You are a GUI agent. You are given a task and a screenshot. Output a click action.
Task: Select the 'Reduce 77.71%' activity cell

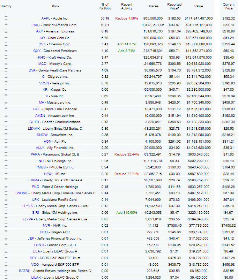[127, 174]
